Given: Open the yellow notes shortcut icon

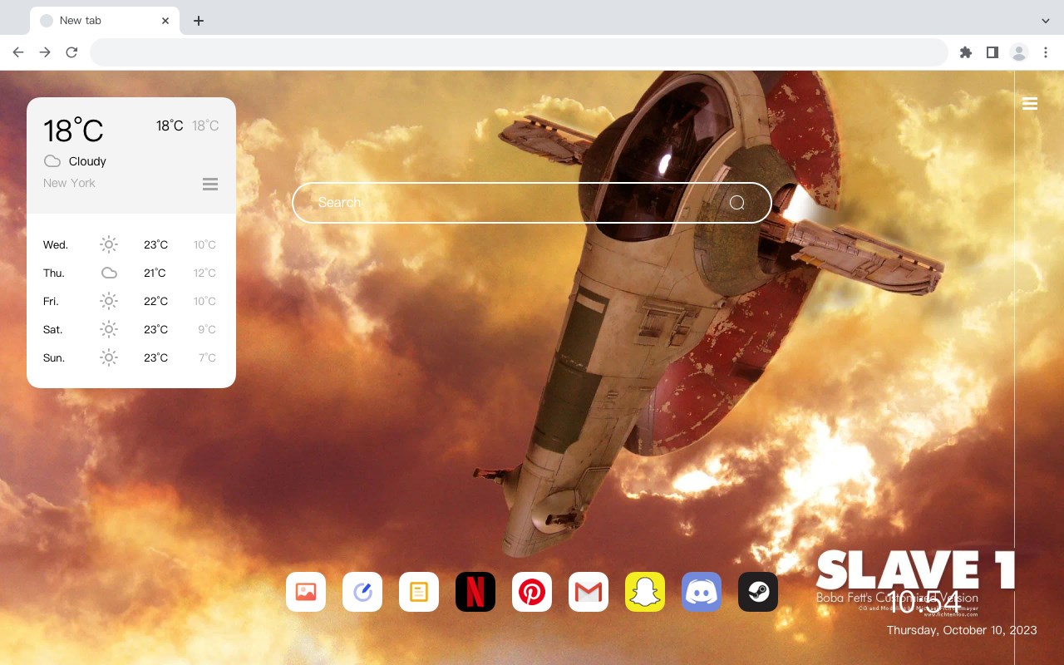Looking at the screenshot, I should pos(419,592).
